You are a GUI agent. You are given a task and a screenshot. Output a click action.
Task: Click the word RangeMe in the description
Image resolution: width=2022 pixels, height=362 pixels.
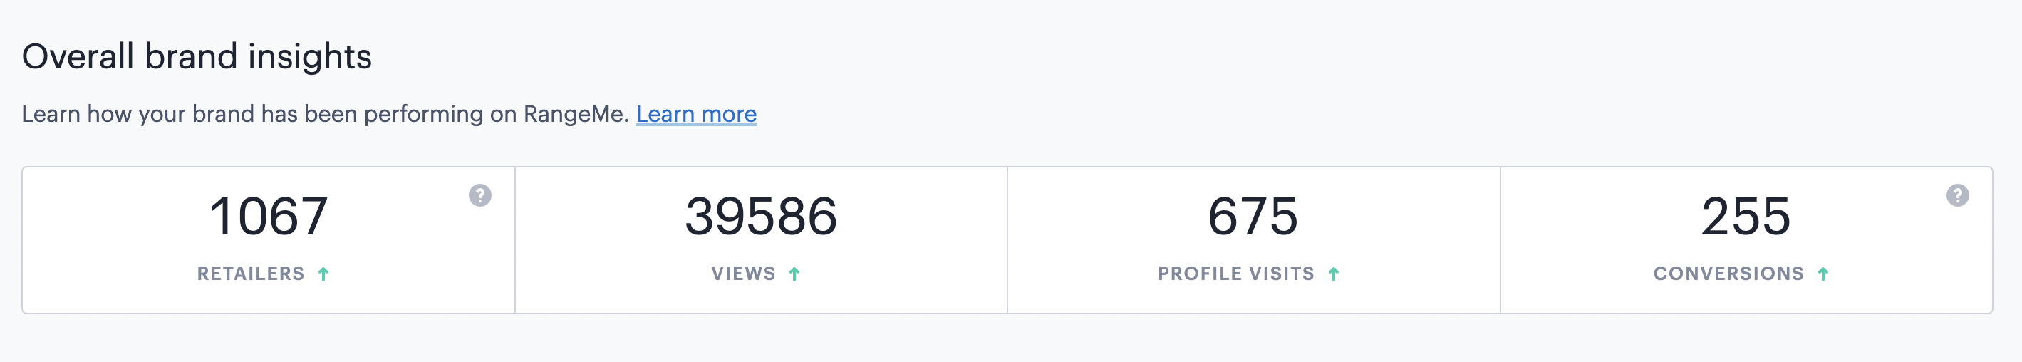[x=576, y=114]
